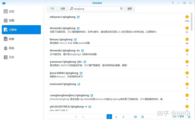Open external link for drewnb/qinglong-ts
The height and width of the screenshot is (121, 195).
click(83, 51)
